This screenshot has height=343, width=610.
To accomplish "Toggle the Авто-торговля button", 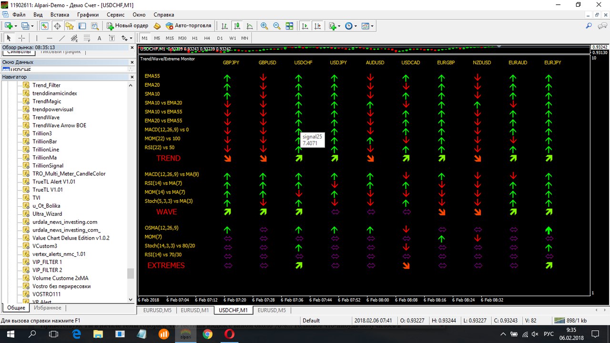I will pyautogui.click(x=188, y=26).
